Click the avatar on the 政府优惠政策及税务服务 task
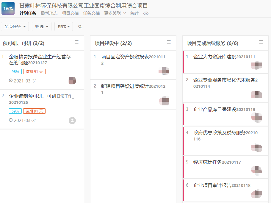The image size is (271, 203). point(257,148)
